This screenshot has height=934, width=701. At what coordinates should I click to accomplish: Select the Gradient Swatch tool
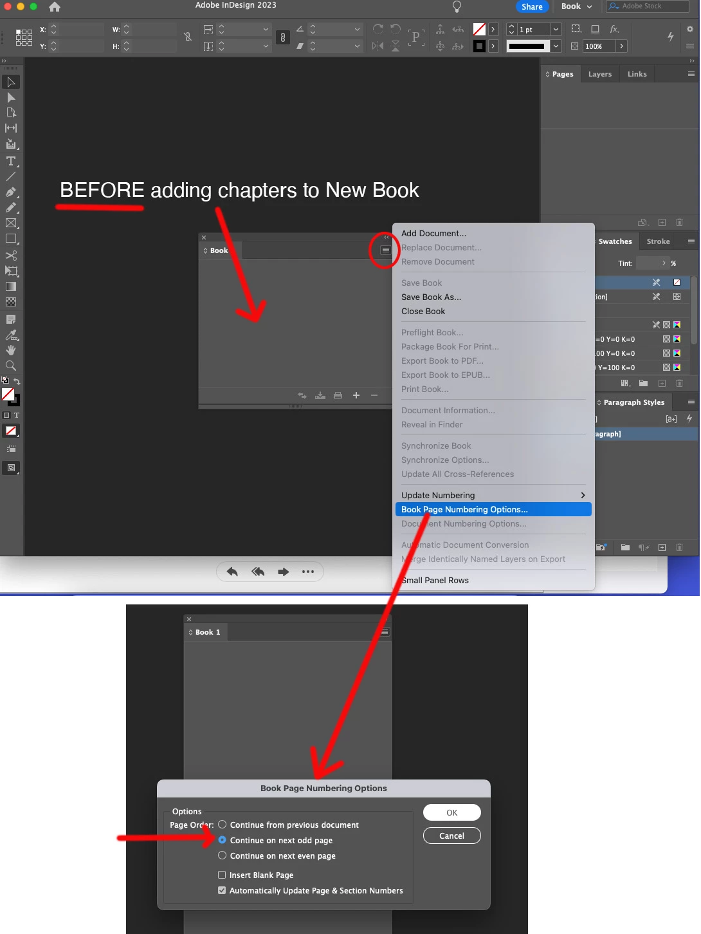click(x=11, y=286)
